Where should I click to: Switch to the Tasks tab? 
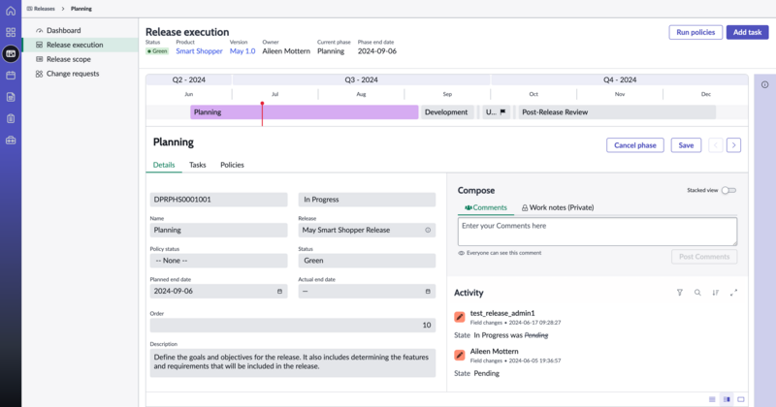coord(198,165)
